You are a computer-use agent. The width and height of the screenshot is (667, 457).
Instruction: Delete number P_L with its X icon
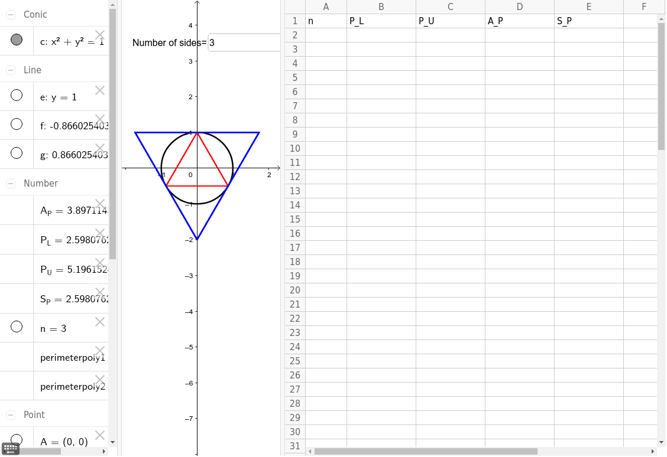[x=100, y=233]
